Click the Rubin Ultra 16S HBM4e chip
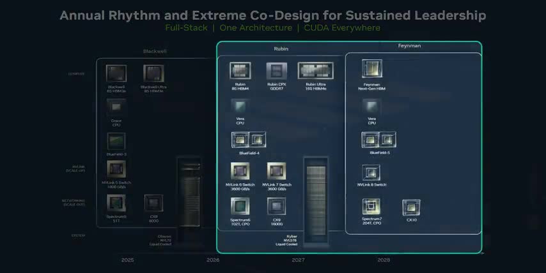The image size is (546, 273). pos(316,71)
